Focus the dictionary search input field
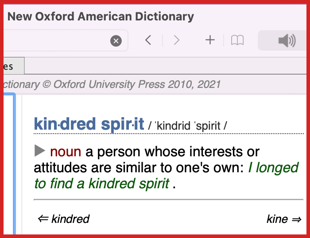Image resolution: width=310 pixels, height=238 pixels. point(53,41)
